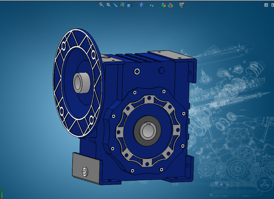
Task: Select the hollow output shaft bore with keyway
Action: (x=148, y=131)
